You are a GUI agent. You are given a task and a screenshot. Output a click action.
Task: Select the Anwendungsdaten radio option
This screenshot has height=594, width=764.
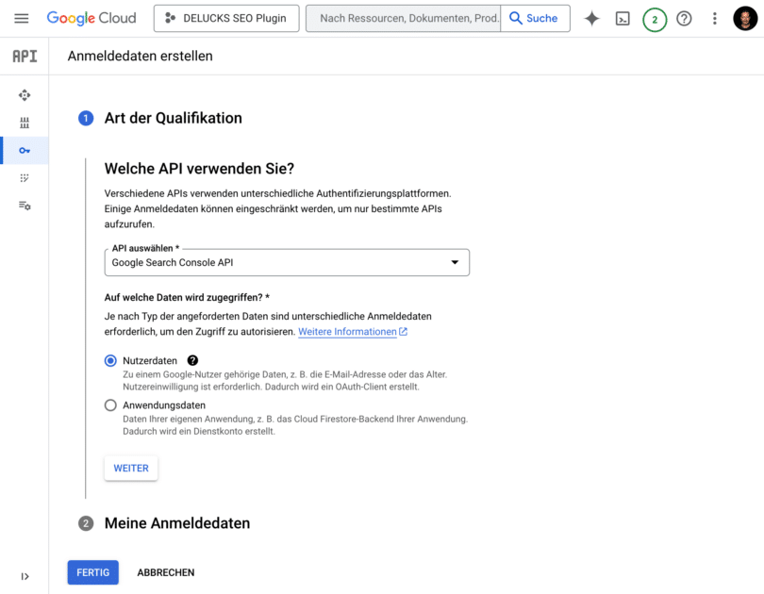click(110, 405)
